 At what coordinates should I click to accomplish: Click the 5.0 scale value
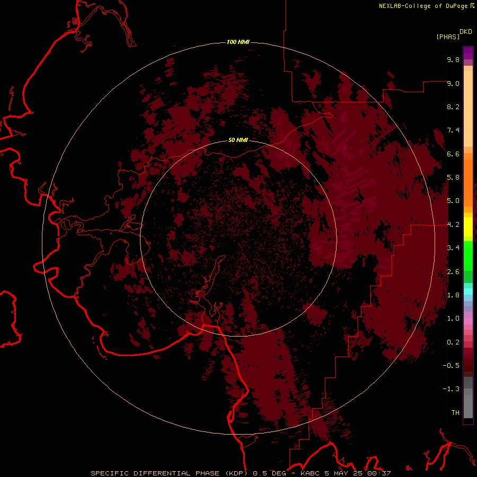point(453,201)
